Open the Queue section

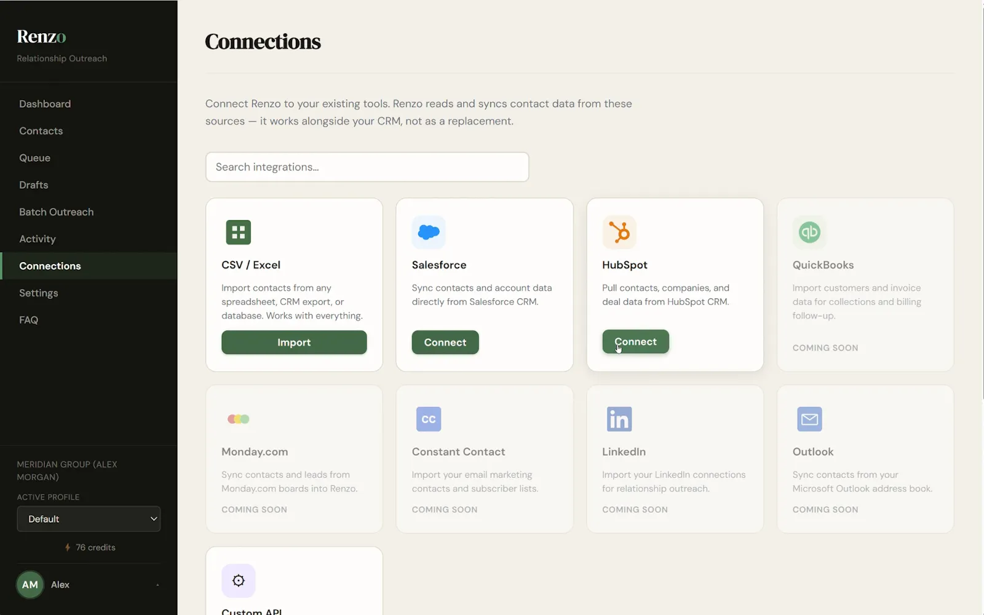(x=89, y=158)
